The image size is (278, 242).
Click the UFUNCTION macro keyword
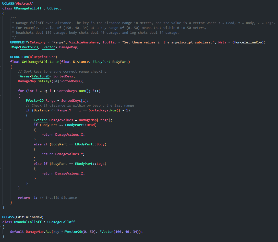[x=19, y=57]
